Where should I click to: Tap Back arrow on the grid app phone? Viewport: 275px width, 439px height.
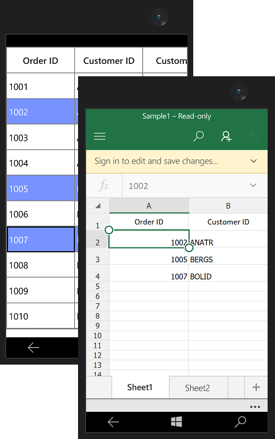(33, 347)
